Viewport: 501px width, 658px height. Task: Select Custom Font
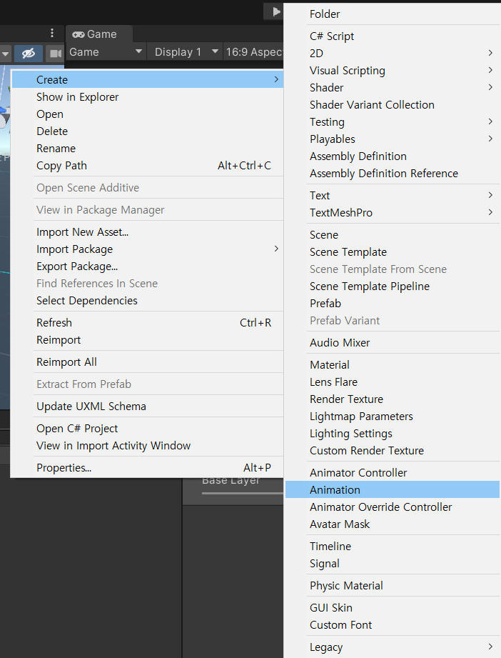click(393, 625)
